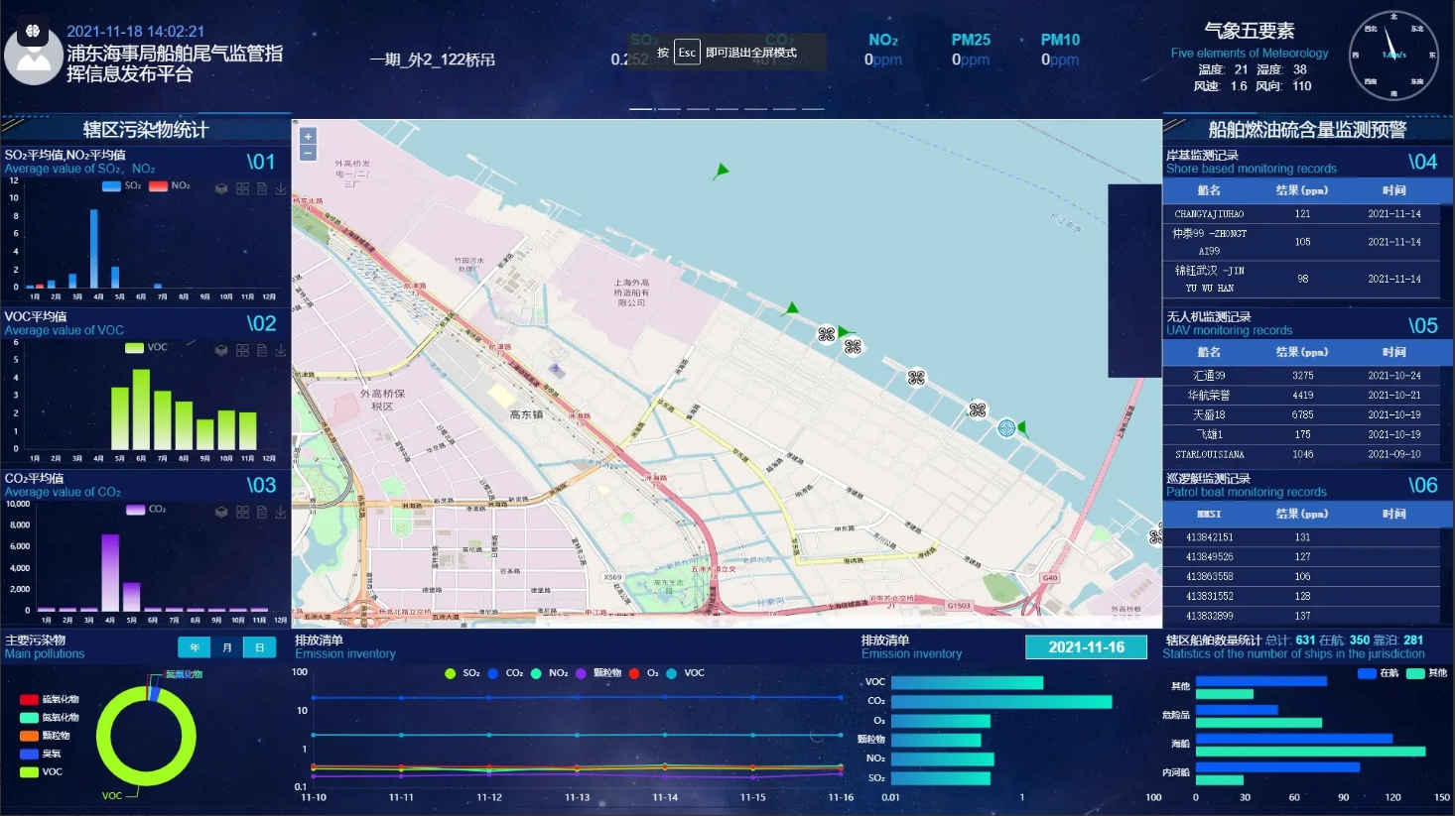Download the CO₂ chart as image
Image resolution: width=1455 pixels, height=816 pixels.
pyautogui.click(x=281, y=512)
